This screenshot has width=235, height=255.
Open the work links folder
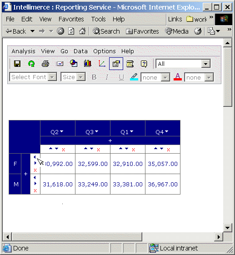tap(197, 19)
